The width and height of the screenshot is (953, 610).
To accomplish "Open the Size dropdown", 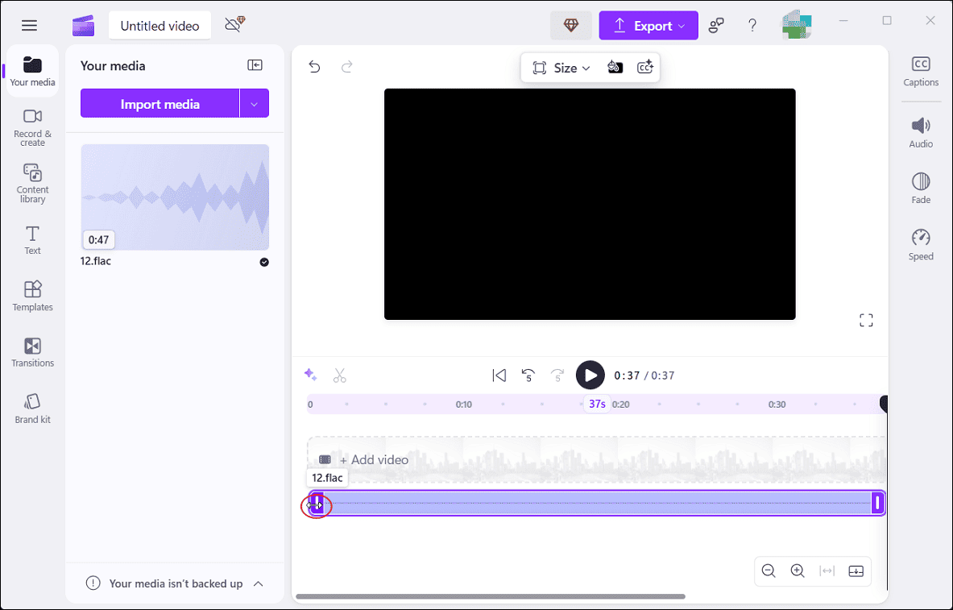I will tap(561, 68).
